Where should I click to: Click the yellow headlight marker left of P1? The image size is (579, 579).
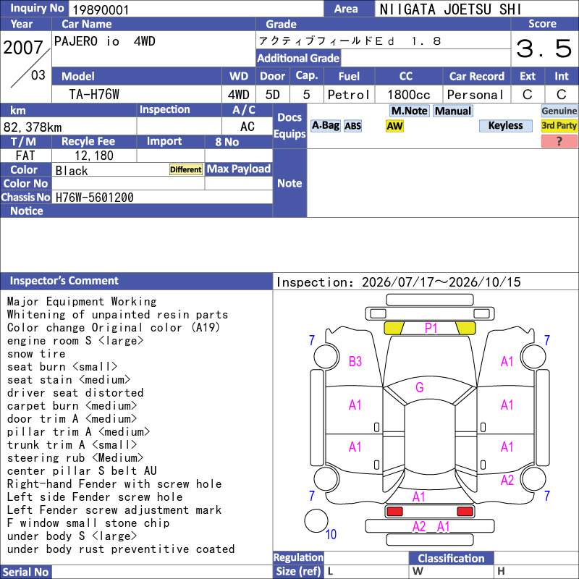pyautogui.click(x=394, y=328)
